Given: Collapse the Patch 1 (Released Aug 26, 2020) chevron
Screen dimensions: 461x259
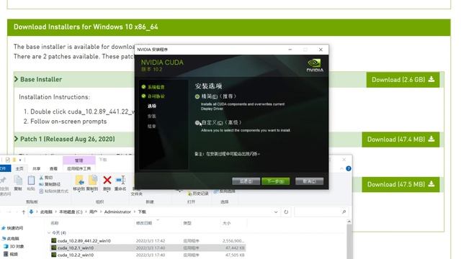Looking at the screenshot, I should 16,139.
